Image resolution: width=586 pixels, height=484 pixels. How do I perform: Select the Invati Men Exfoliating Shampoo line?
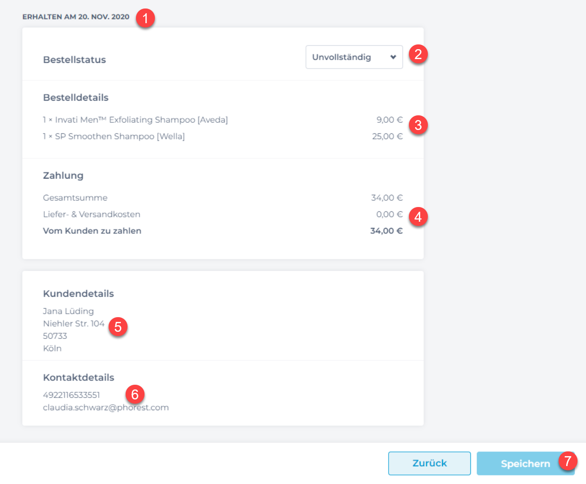pos(136,120)
